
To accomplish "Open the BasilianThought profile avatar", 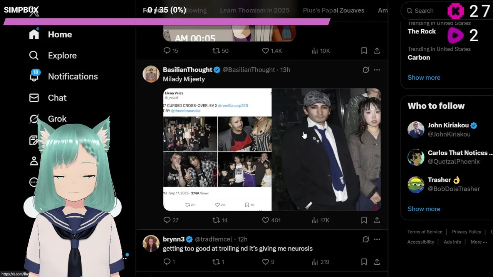I will (x=151, y=74).
